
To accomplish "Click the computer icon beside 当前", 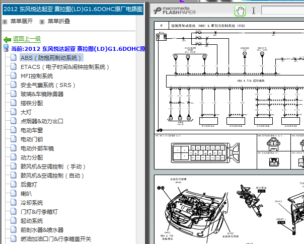I will 6,48.
